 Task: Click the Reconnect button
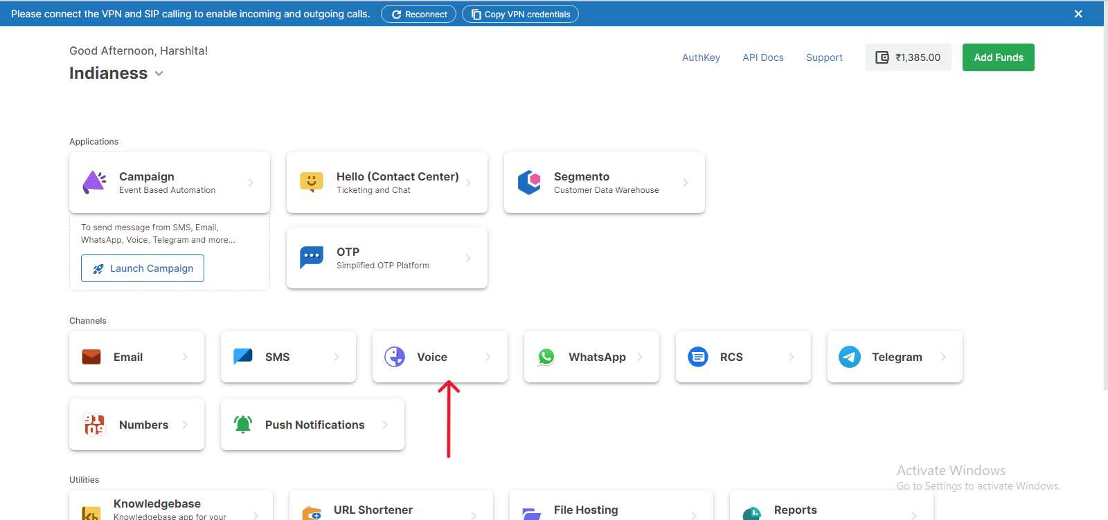418,14
